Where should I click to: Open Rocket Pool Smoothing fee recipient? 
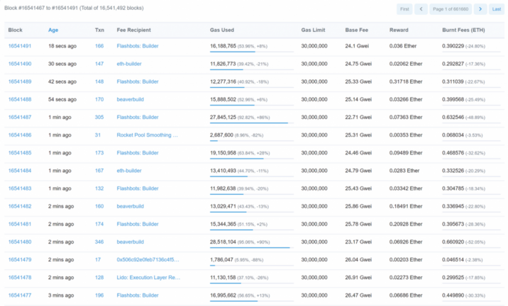click(x=147, y=135)
